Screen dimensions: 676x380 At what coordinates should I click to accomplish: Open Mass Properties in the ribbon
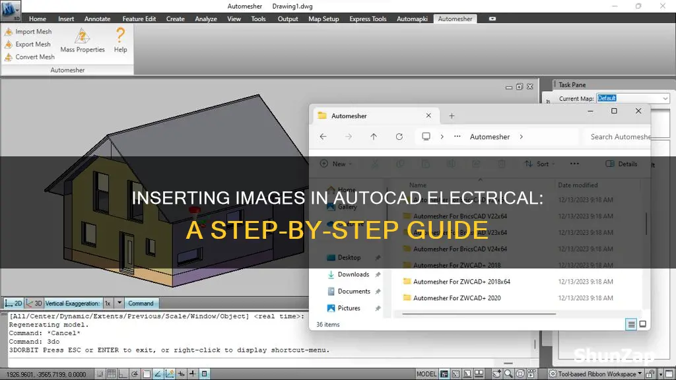pos(83,40)
